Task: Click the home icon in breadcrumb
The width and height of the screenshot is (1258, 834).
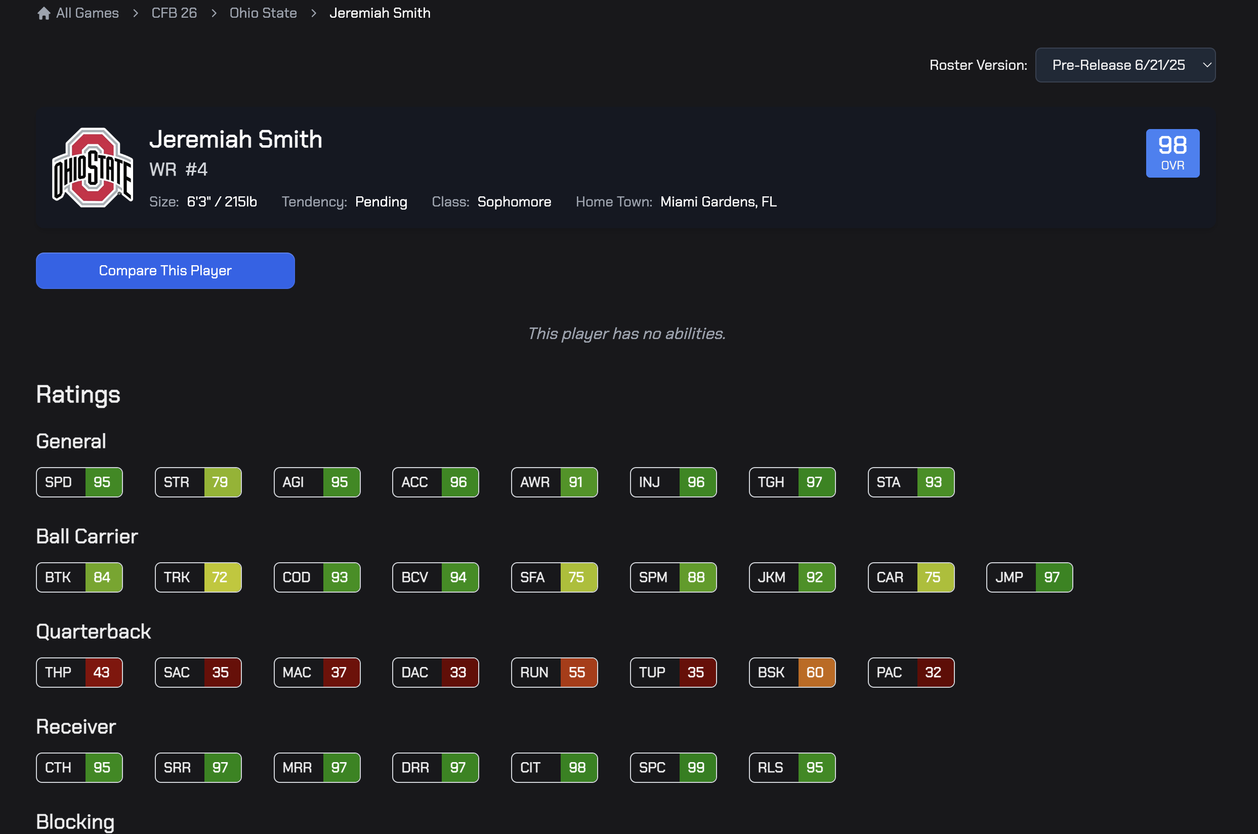Action: tap(44, 13)
